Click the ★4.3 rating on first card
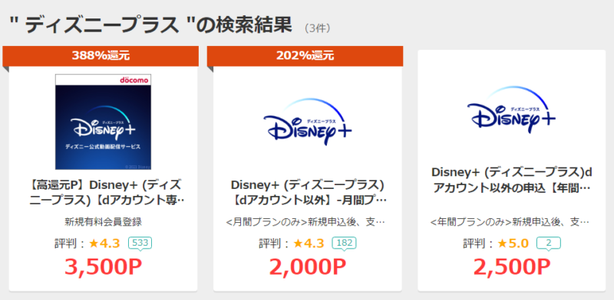 [x=104, y=243]
